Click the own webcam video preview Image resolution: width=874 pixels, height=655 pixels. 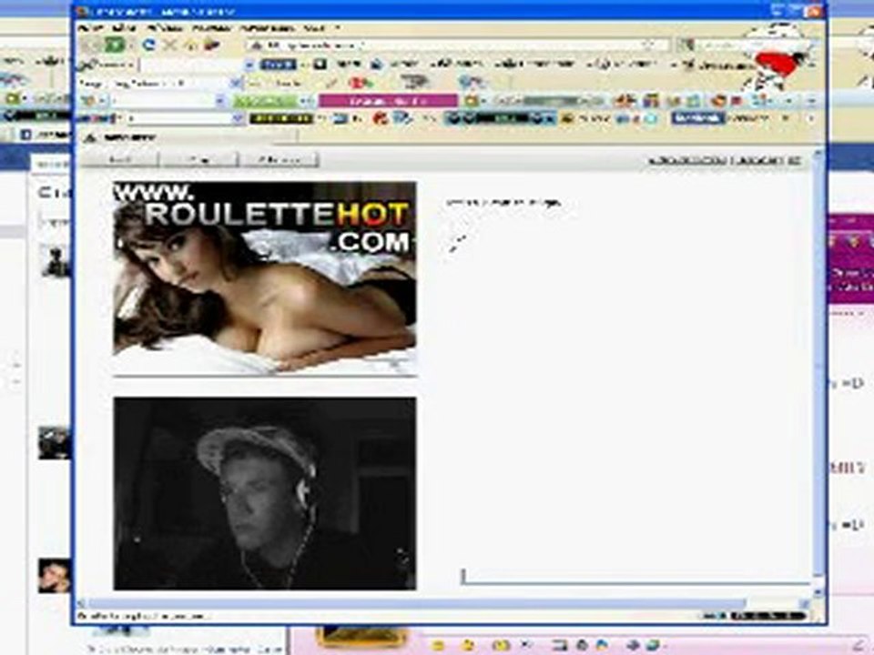click(265, 493)
